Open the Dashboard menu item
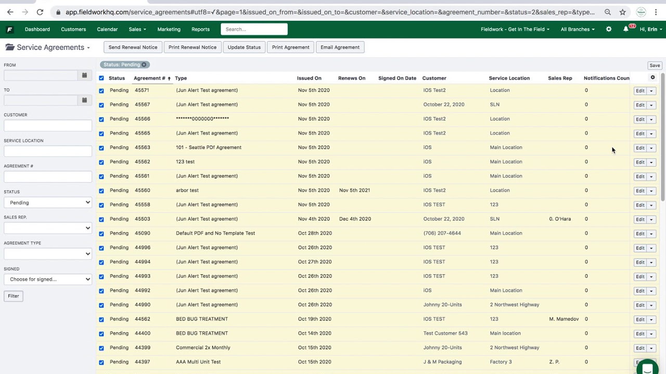The width and height of the screenshot is (666, 374). (x=37, y=30)
